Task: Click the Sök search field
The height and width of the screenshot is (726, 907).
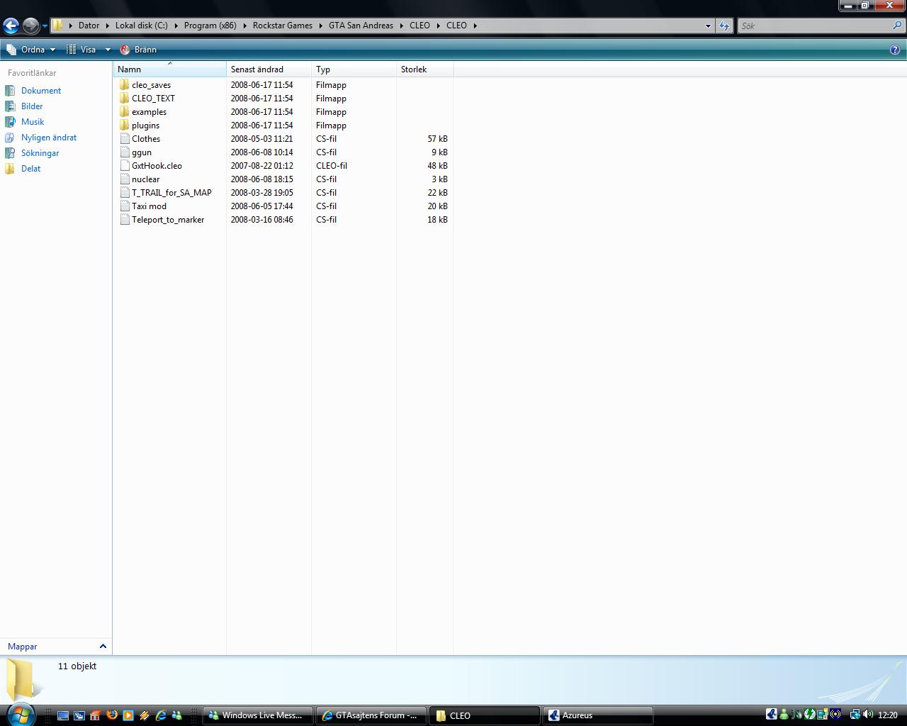Action: point(815,26)
